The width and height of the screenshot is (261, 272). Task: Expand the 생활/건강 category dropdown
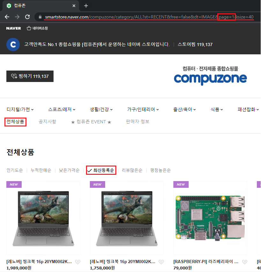(101, 109)
